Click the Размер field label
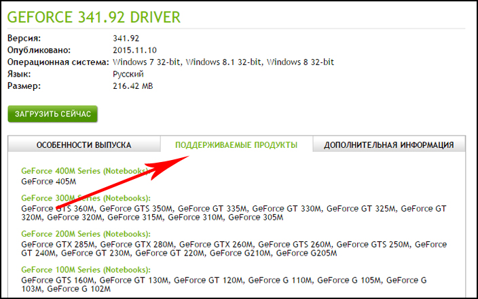 click(x=24, y=86)
